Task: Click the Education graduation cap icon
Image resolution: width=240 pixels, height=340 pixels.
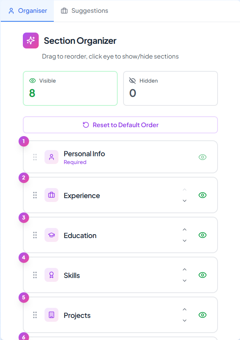Action: point(51,235)
